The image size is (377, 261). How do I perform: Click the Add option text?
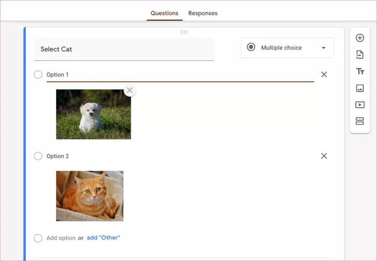pyautogui.click(x=61, y=238)
